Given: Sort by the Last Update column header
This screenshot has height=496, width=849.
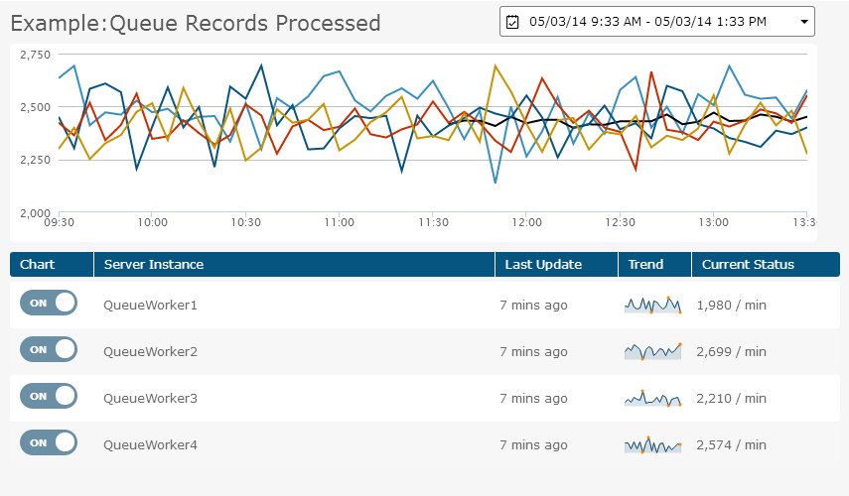Looking at the screenshot, I should pyautogui.click(x=557, y=265).
